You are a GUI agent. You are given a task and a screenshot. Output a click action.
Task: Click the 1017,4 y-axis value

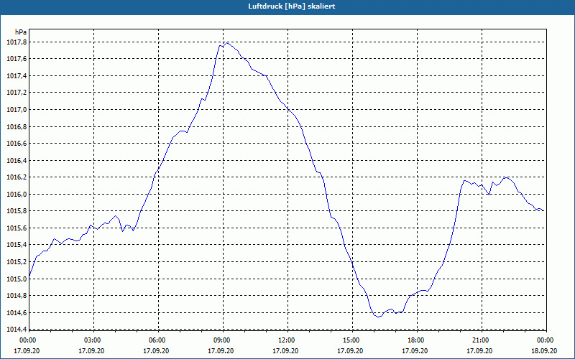17,76
